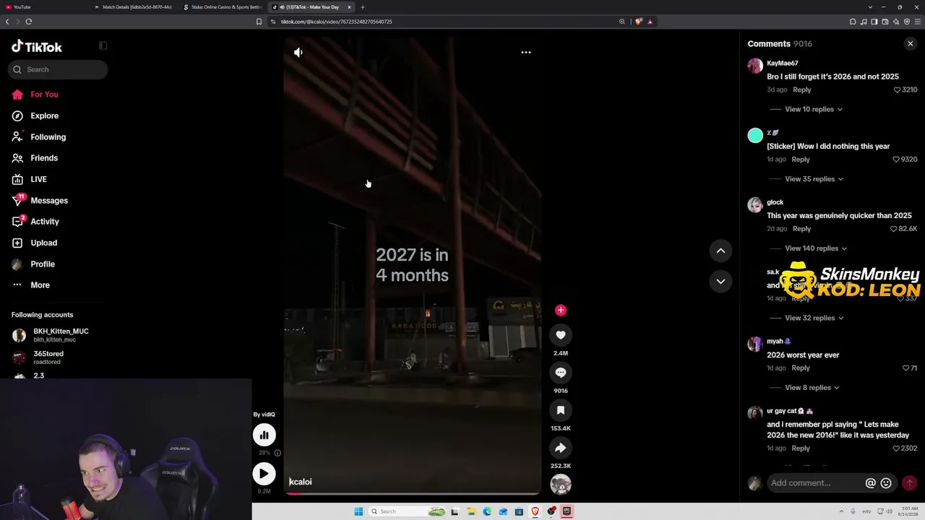
Task: Expand View 140 replies under glock
Action: pyautogui.click(x=816, y=248)
